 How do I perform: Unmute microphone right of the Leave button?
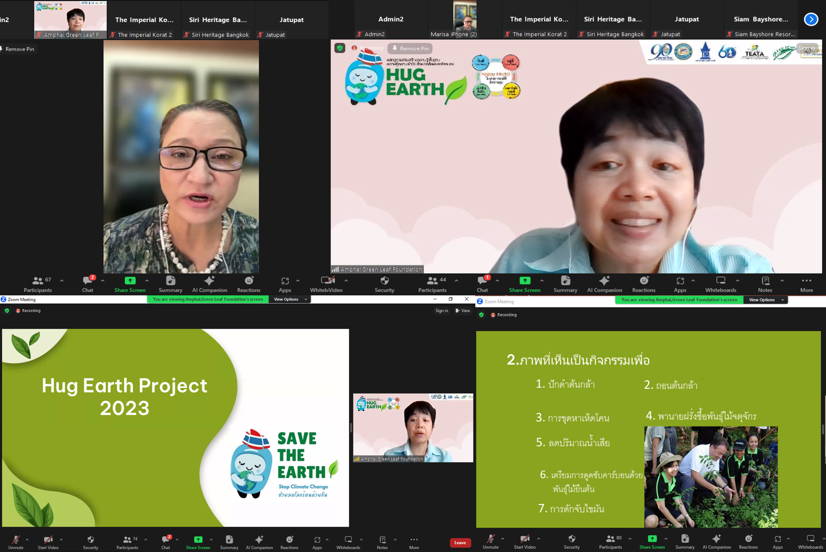[x=491, y=542]
